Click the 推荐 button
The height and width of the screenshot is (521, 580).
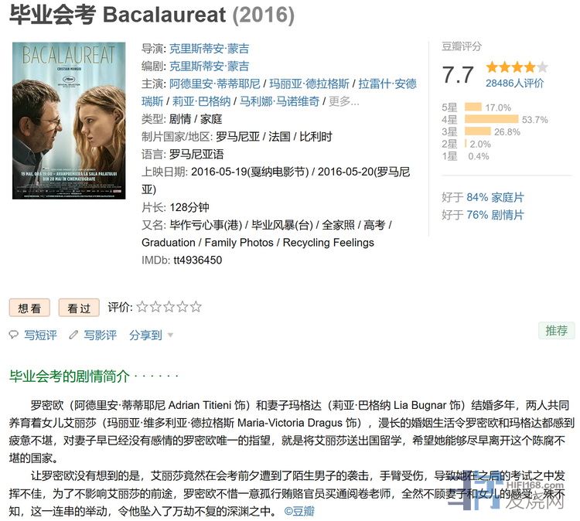pos(556,331)
